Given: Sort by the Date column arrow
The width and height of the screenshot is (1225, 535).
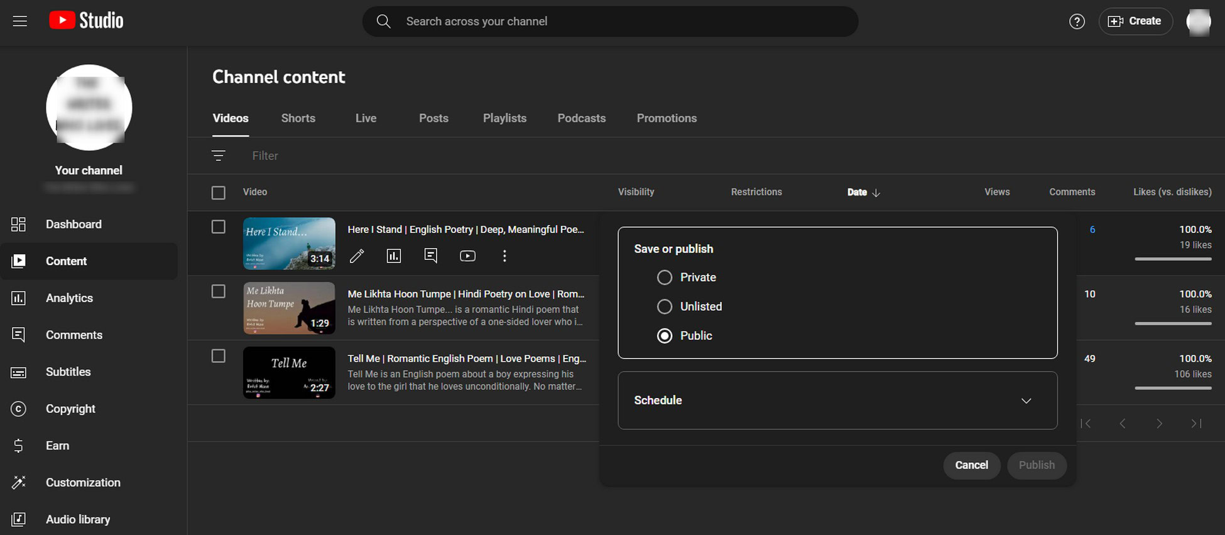Looking at the screenshot, I should point(876,193).
